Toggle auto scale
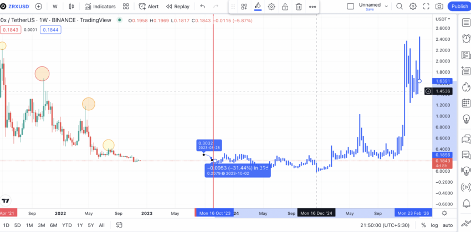 [448, 225]
